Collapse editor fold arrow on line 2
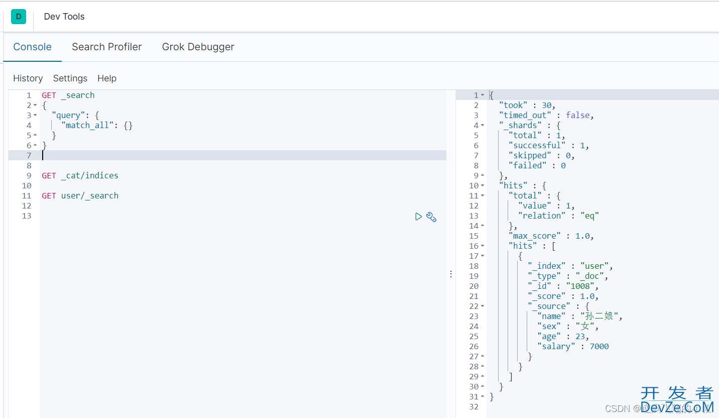 pos(35,106)
